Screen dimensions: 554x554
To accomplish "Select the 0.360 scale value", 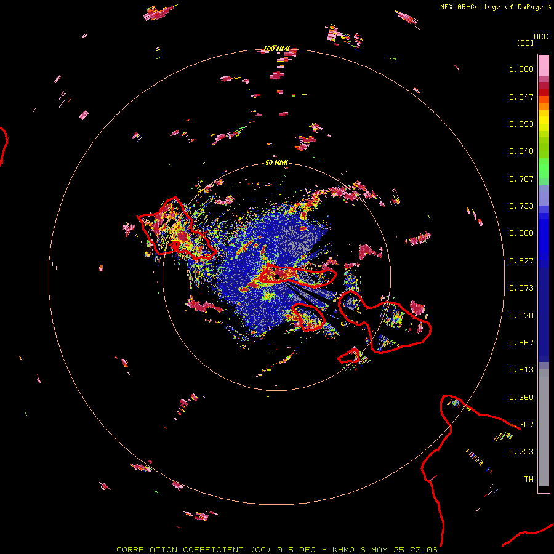I will tap(521, 398).
